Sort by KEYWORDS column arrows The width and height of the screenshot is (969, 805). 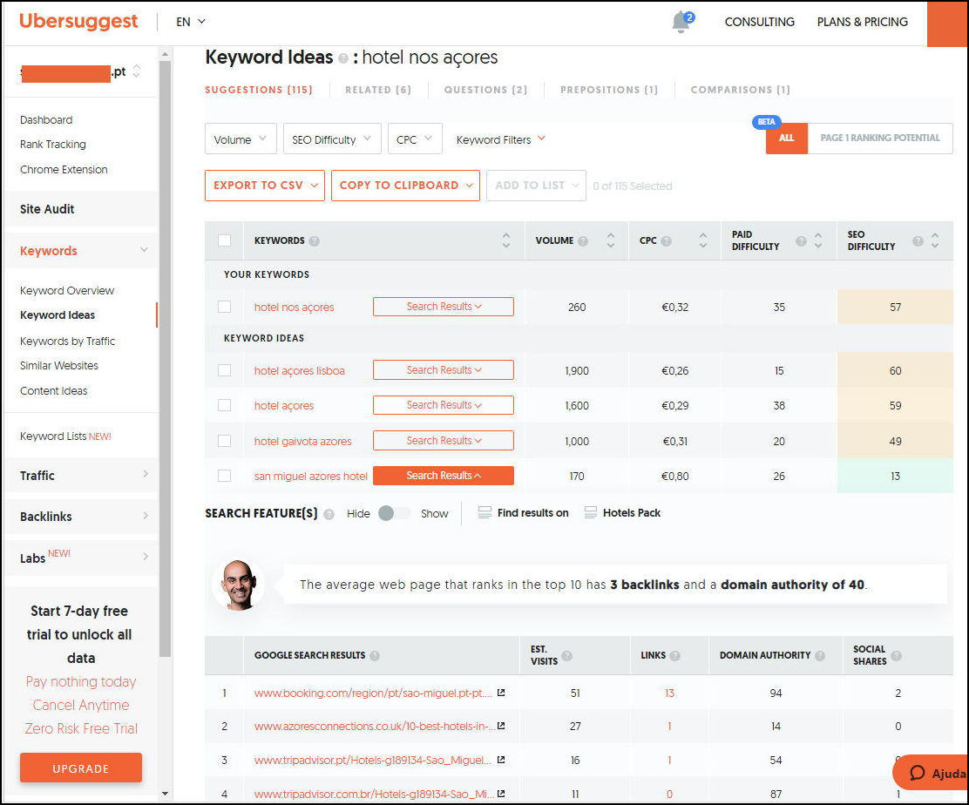tap(506, 240)
